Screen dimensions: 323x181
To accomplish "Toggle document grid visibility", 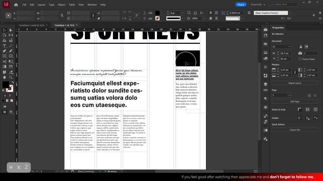I will [x=315, y=110].
